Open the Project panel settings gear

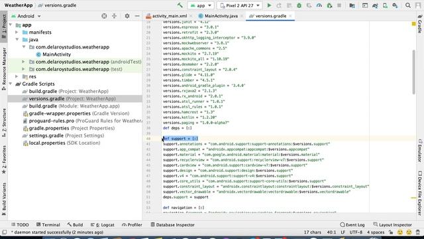tap(127, 16)
